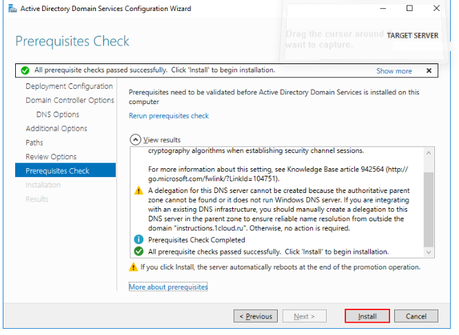Viewport: 459px width, 335px height.
Task: Maximize the wizard window
Action: coord(409,8)
